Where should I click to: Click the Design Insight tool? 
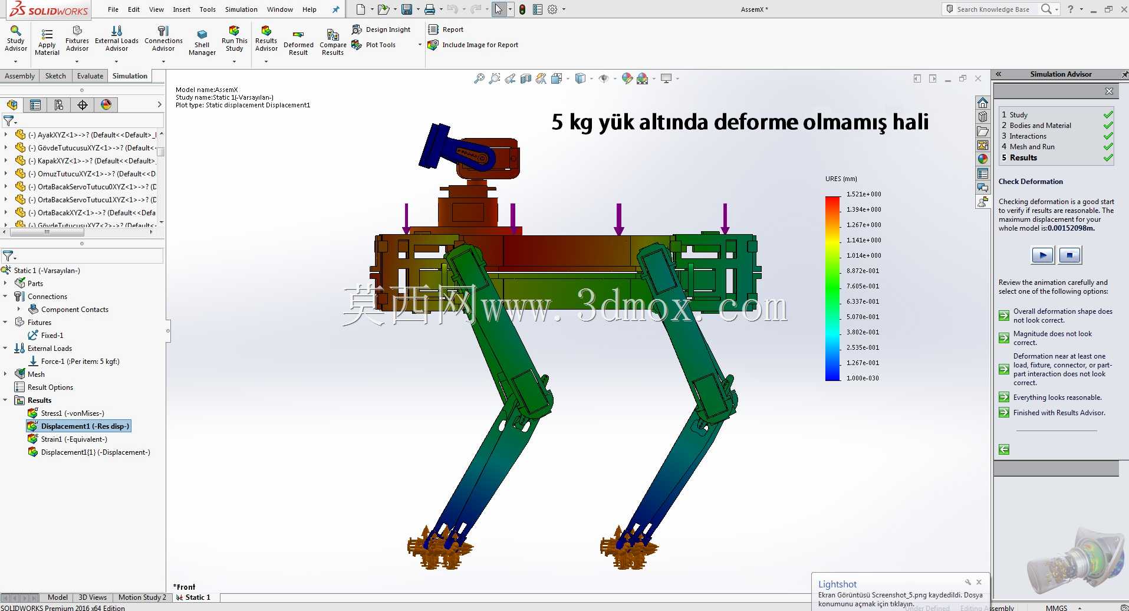point(381,29)
